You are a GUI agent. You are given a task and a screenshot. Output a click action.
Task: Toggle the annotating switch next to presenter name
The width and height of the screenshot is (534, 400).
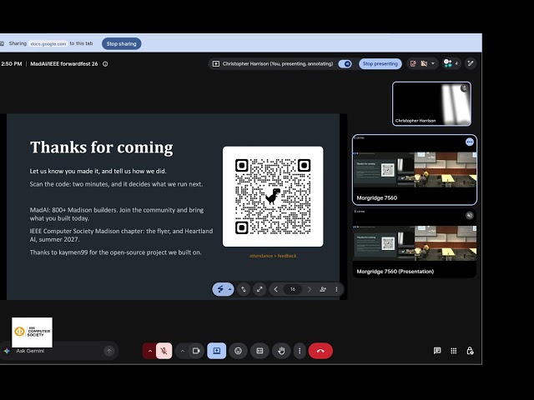pos(345,63)
